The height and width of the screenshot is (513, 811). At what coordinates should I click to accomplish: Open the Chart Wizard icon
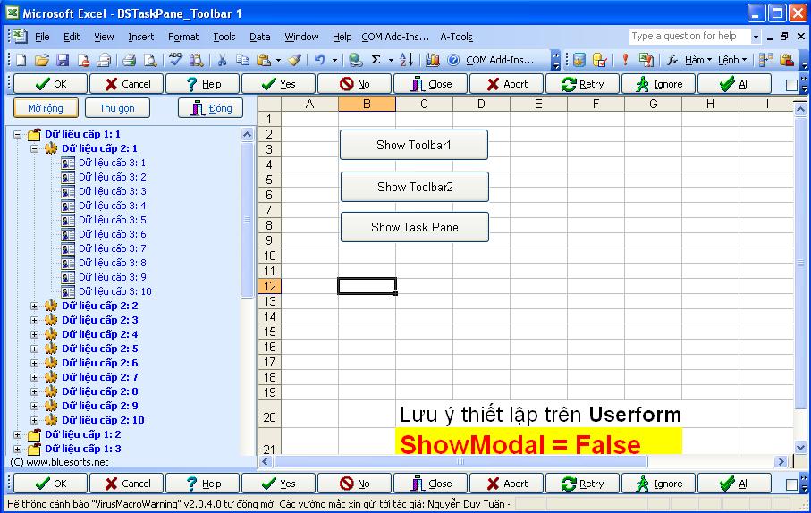(x=433, y=60)
